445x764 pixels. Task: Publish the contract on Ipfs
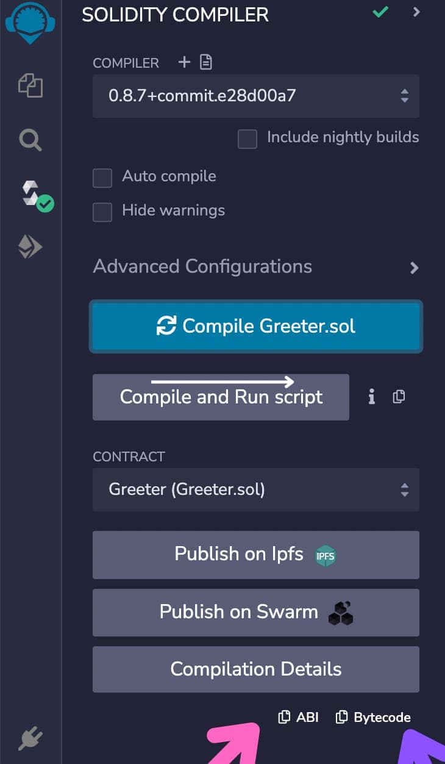click(x=255, y=555)
